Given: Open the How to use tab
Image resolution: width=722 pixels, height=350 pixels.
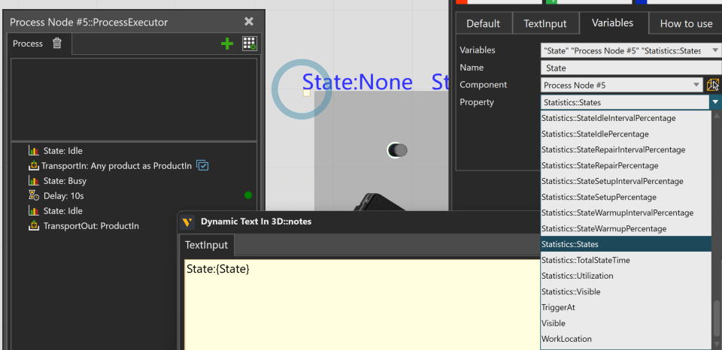Looking at the screenshot, I should 685,23.
